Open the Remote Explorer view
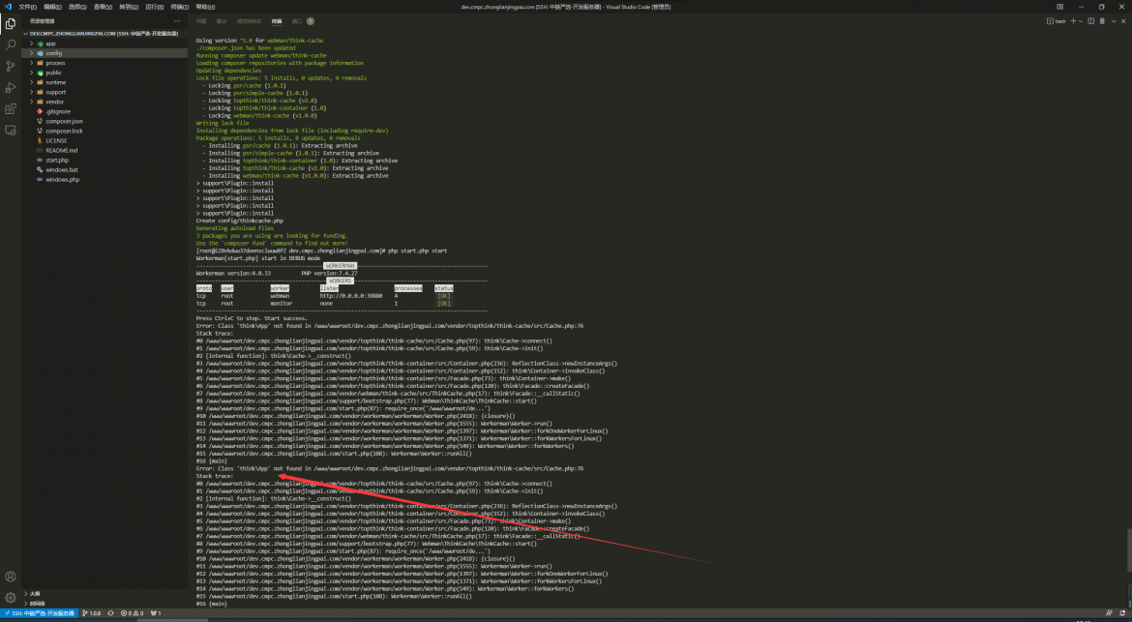This screenshot has width=1132, height=622. tap(10, 131)
